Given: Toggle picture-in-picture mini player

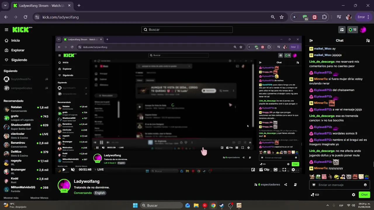Looking at the screenshot, I should pyautogui.click(x=253, y=169).
